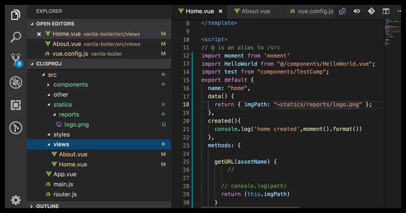Click the name: "home" property
This screenshot has height=213, width=406.
point(229,88)
